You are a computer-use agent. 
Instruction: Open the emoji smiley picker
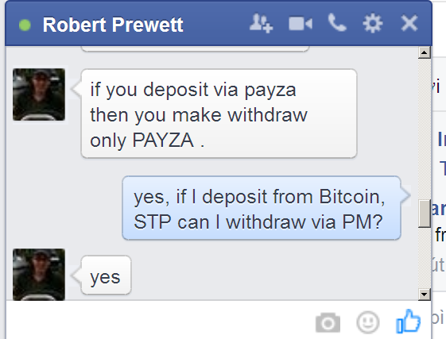pos(368,322)
